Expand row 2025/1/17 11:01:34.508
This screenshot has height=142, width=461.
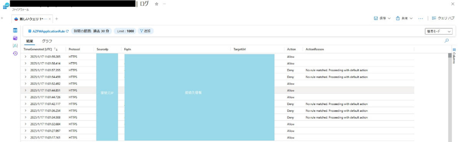click(x=26, y=117)
